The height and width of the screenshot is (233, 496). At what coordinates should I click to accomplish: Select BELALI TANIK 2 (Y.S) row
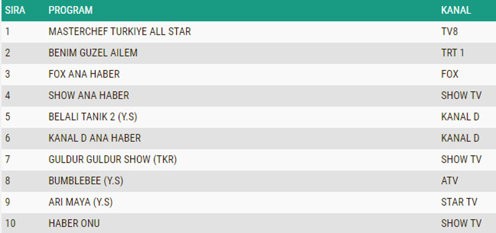pos(249,117)
